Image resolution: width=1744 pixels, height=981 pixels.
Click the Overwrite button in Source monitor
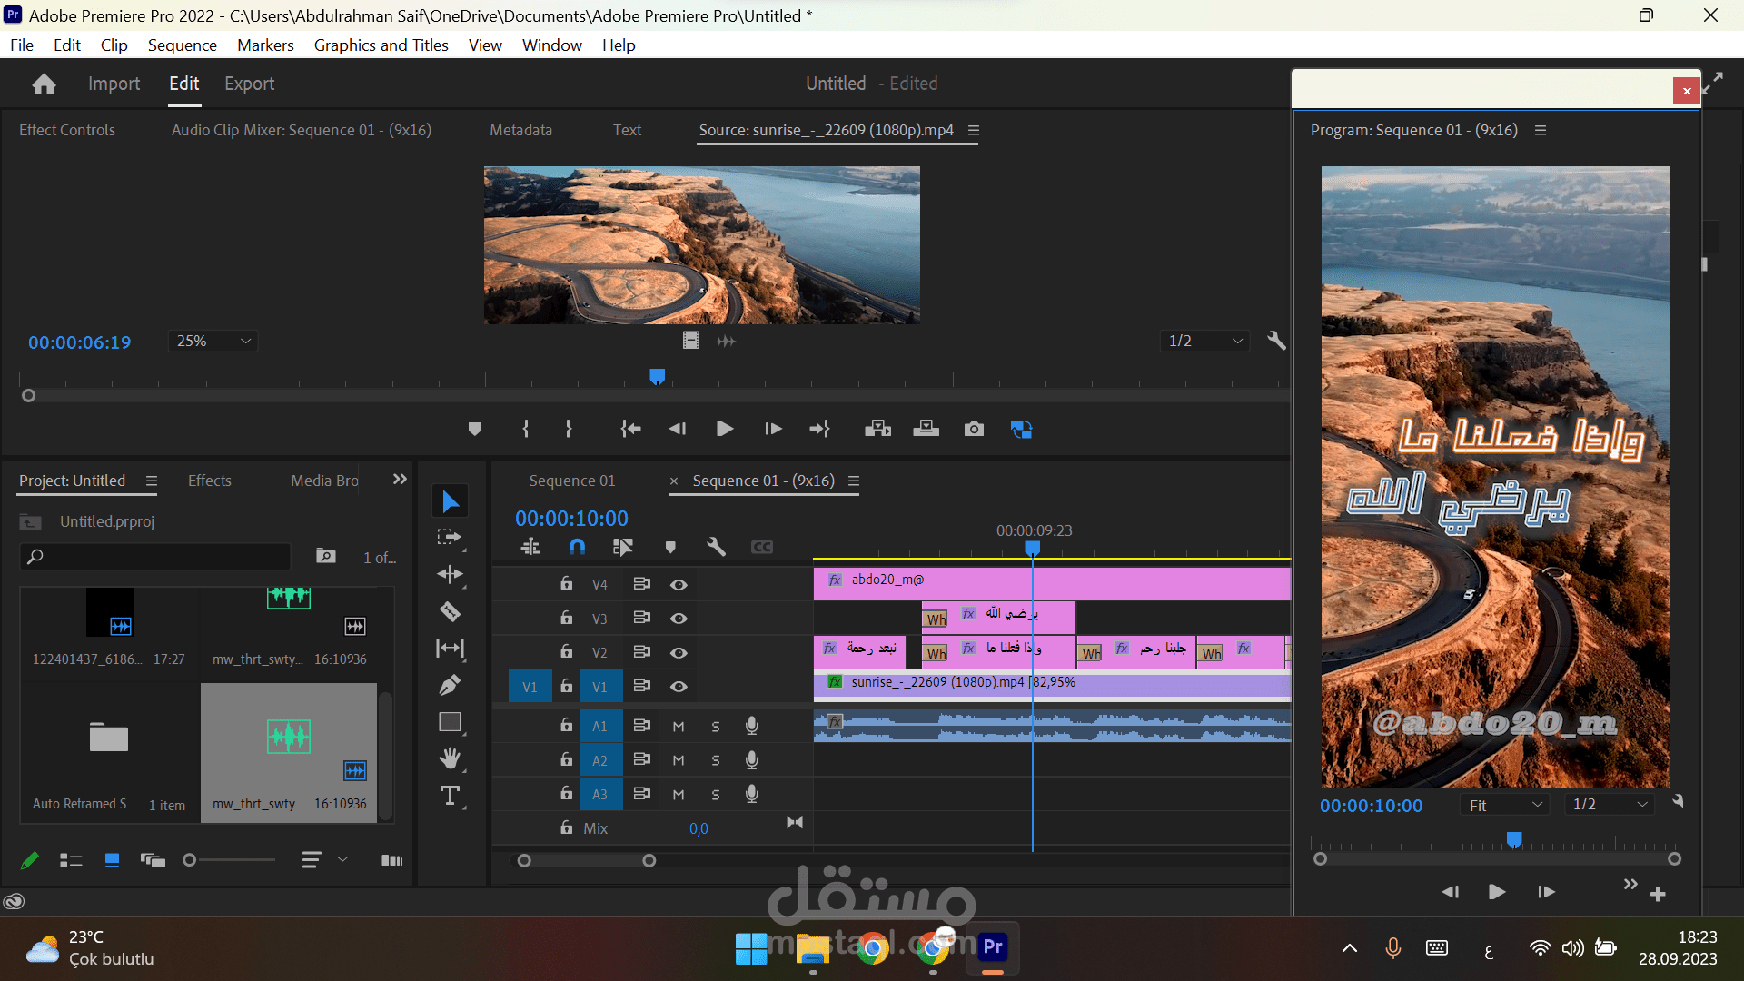coord(926,429)
